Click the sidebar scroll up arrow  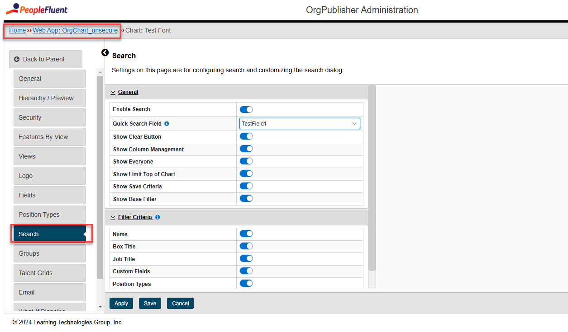point(100,72)
